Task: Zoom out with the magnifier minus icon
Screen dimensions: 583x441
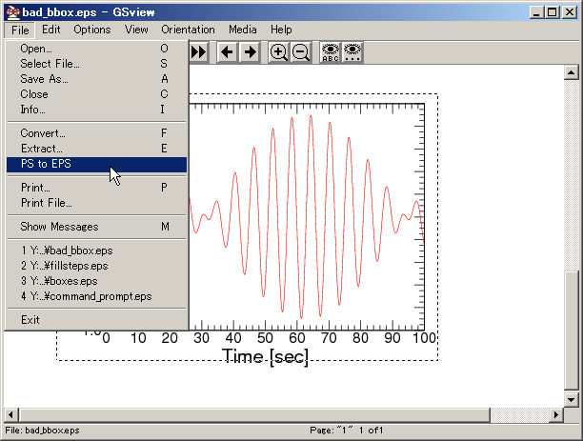Action: click(x=301, y=52)
